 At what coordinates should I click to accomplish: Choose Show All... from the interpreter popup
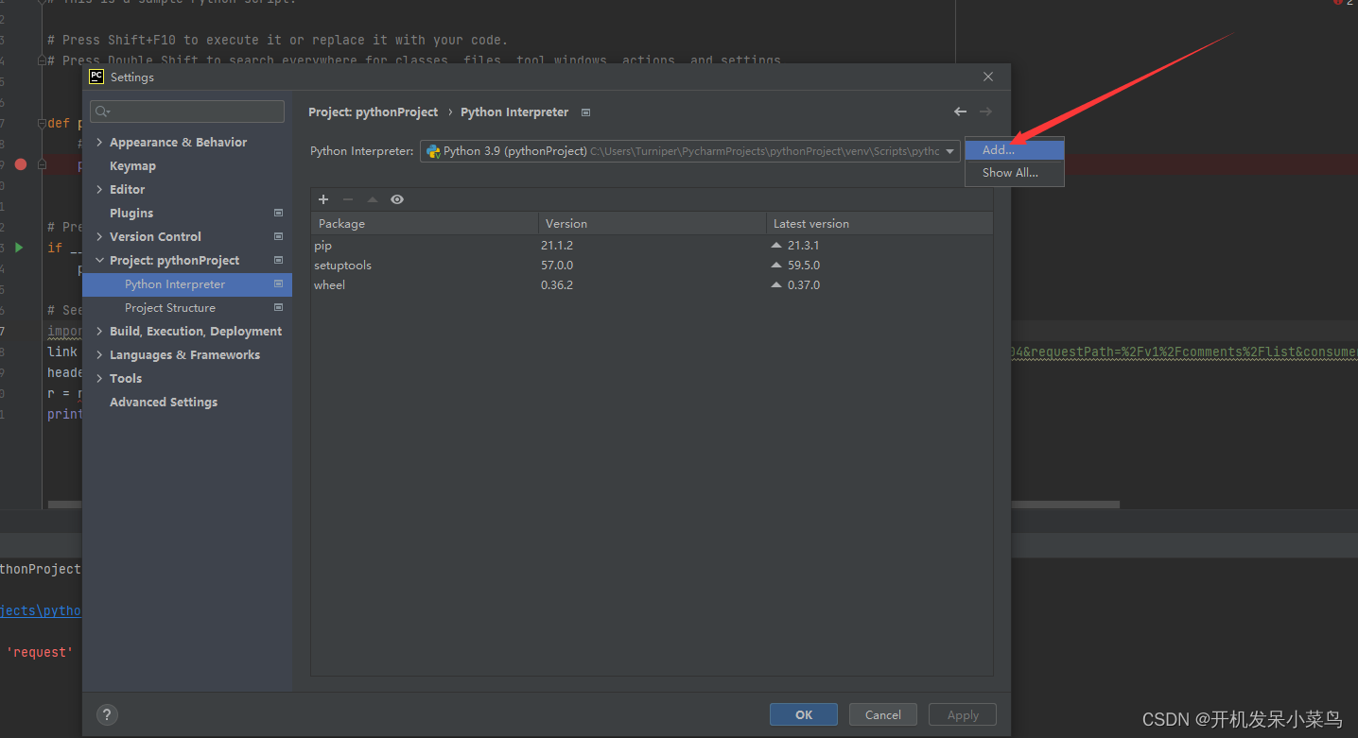click(x=1015, y=173)
